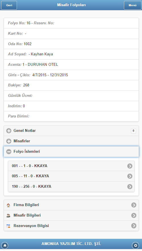Click arrow icon on 001 KKAYA row
Image resolution: width=142 pixels, height=251 pixels.
click(130, 166)
